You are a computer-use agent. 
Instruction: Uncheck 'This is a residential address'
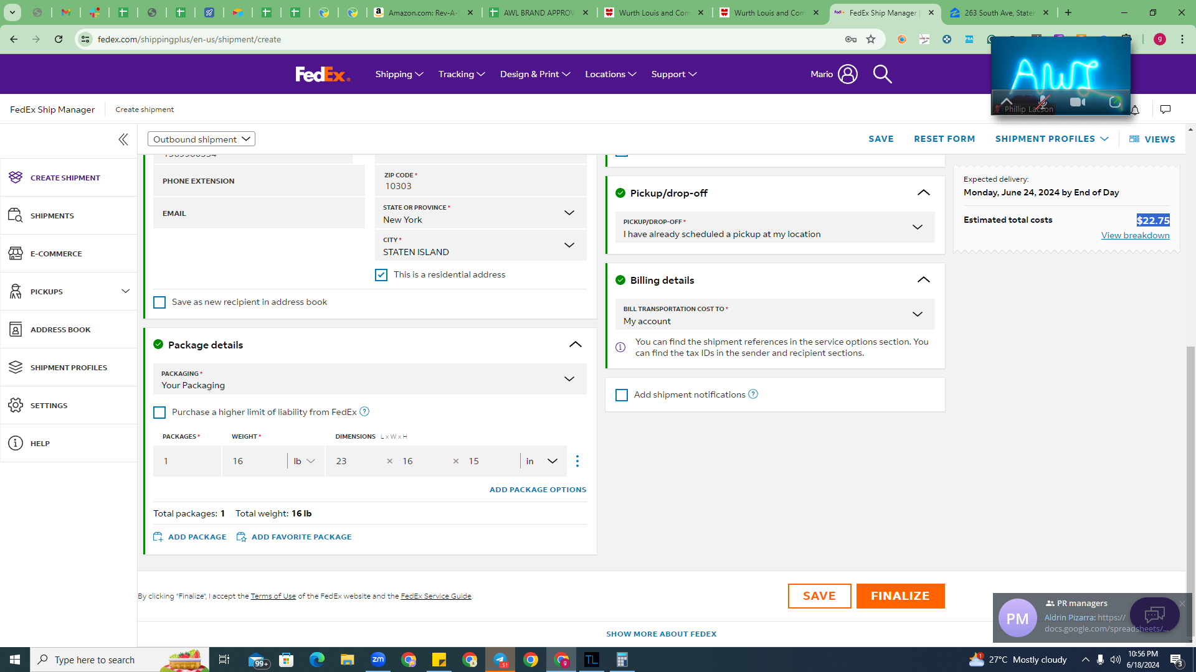click(381, 275)
